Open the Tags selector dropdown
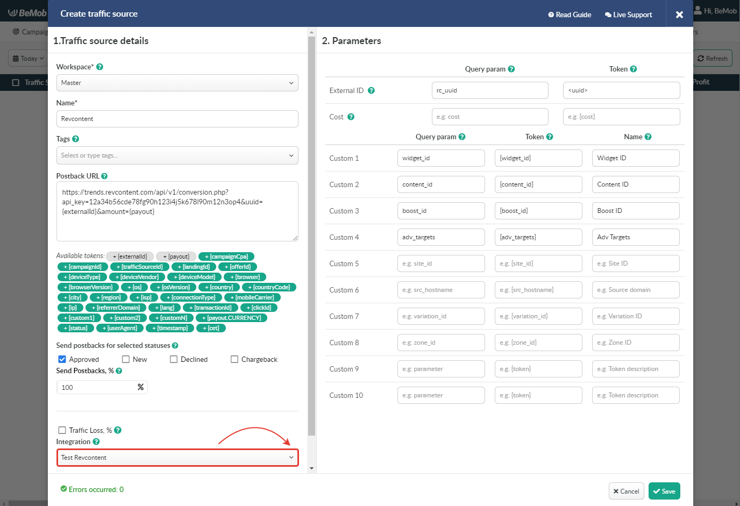The width and height of the screenshot is (740, 506). (x=177, y=155)
